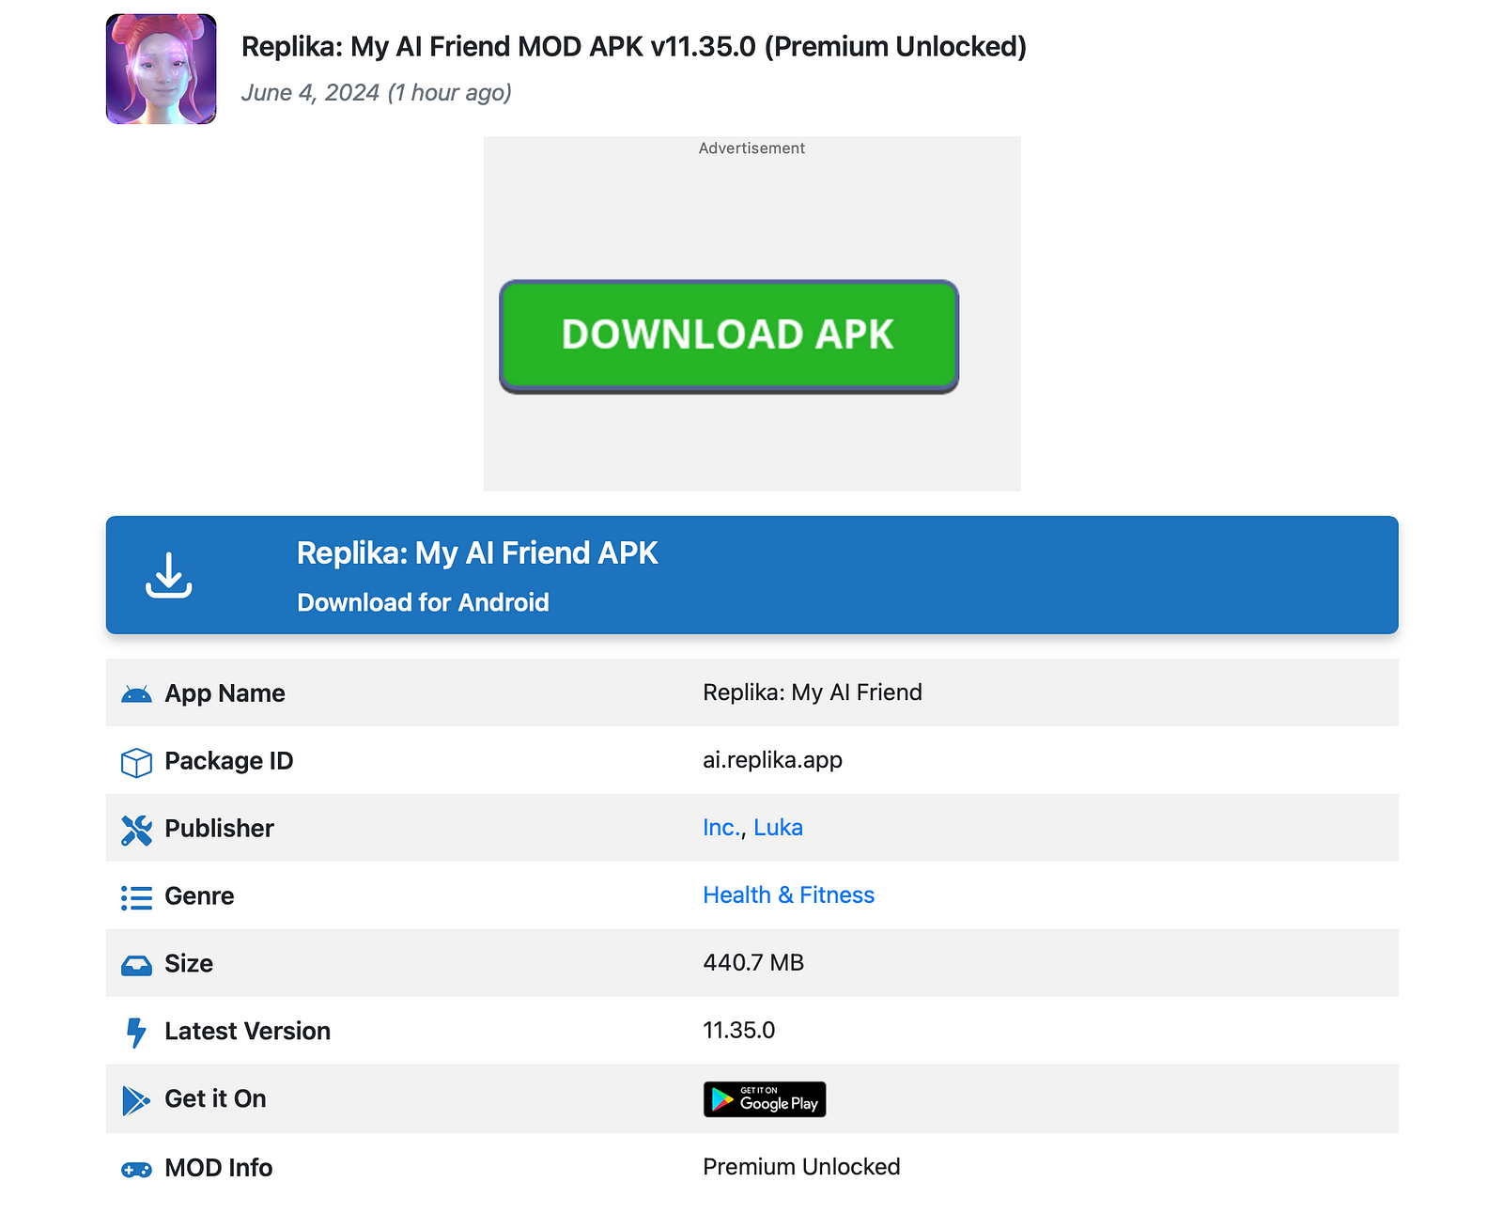Open the Health & Fitness genre link
Image resolution: width=1503 pixels, height=1213 pixels.
[788, 895]
